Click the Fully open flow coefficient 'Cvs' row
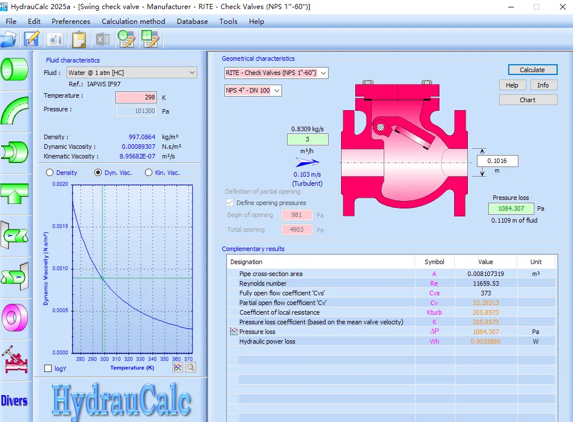Viewport: 573px width, 422px height. (391, 293)
